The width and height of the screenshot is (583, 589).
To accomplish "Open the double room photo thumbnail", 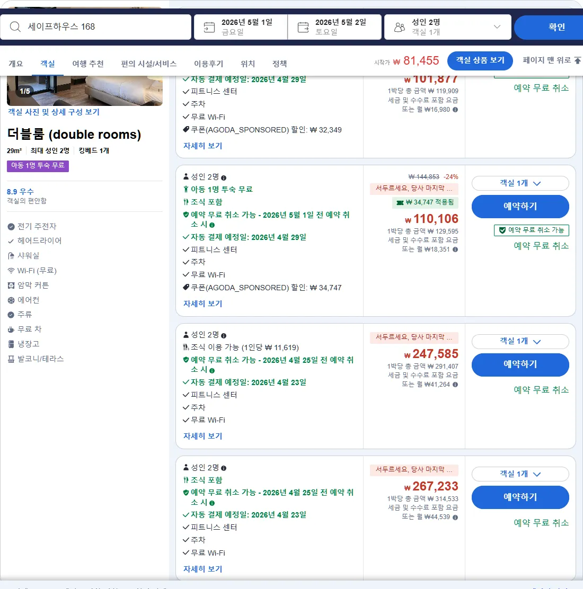I will 85,91.
